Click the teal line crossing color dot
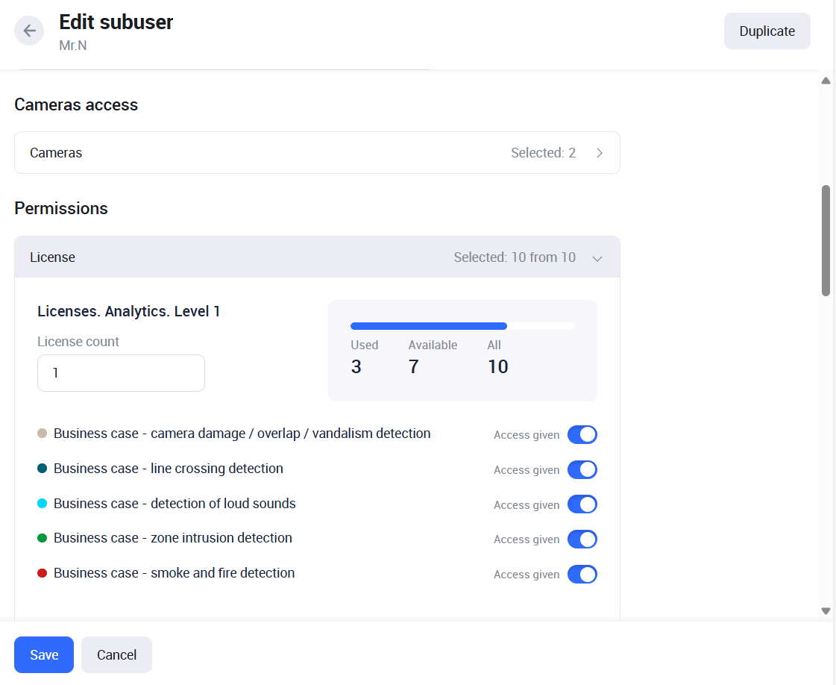Viewport: 836px width, 685px height. pos(43,469)
